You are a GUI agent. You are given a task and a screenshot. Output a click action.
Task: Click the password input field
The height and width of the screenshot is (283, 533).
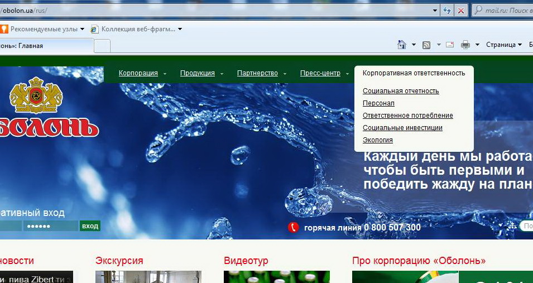point(50,226)
